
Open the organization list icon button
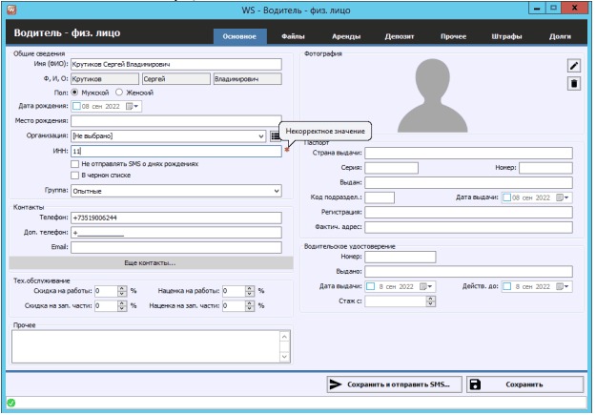tap(275, 136)
